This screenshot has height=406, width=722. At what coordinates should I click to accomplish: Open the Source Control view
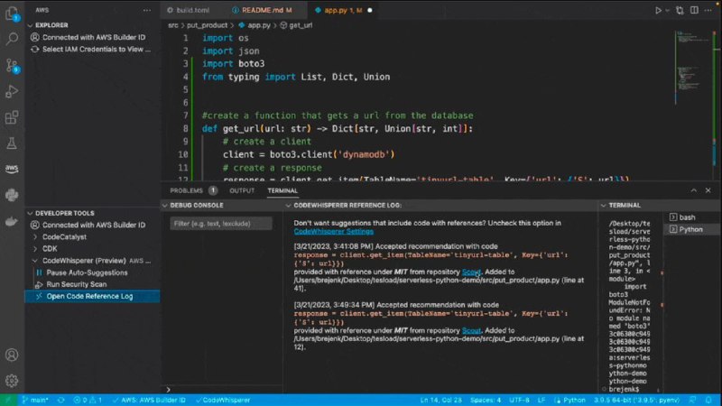(x=13, y=66)
